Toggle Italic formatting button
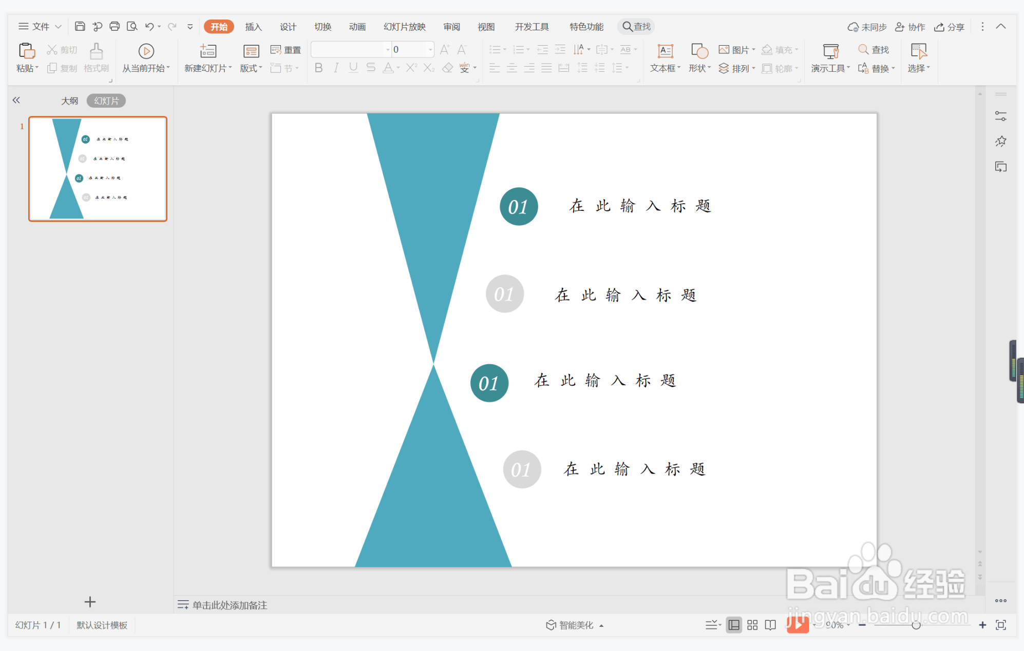The width and height of the screenshot is (1024, 651). pos(336,68)
